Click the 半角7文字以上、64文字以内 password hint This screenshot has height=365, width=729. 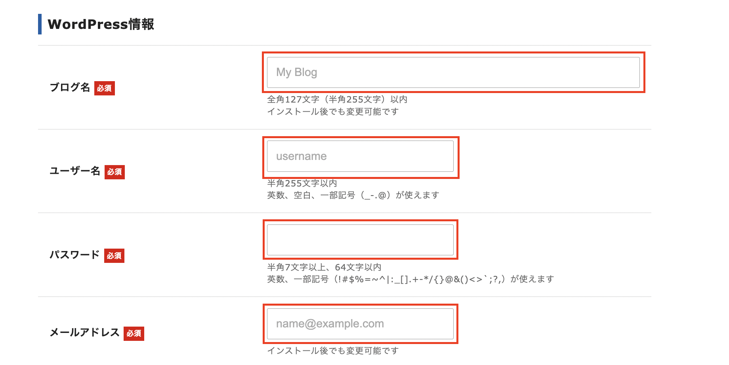click(x=324, y=267)
